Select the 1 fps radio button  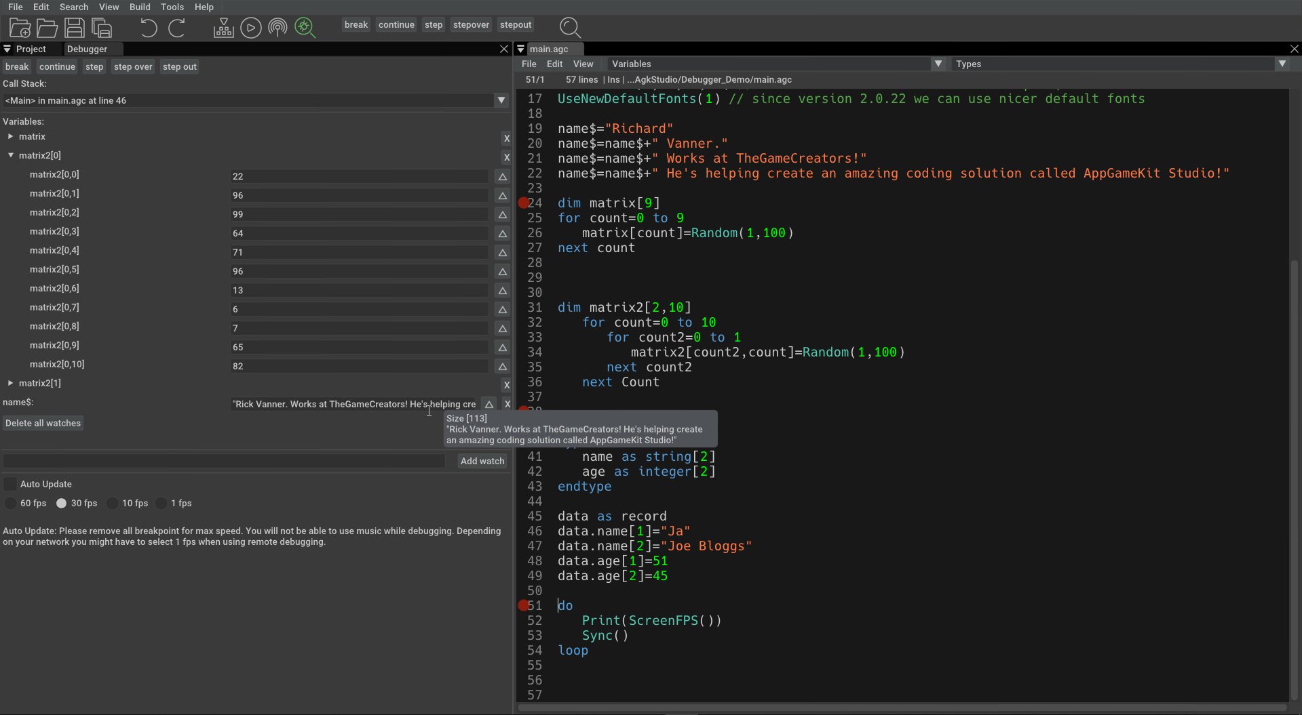161,504
